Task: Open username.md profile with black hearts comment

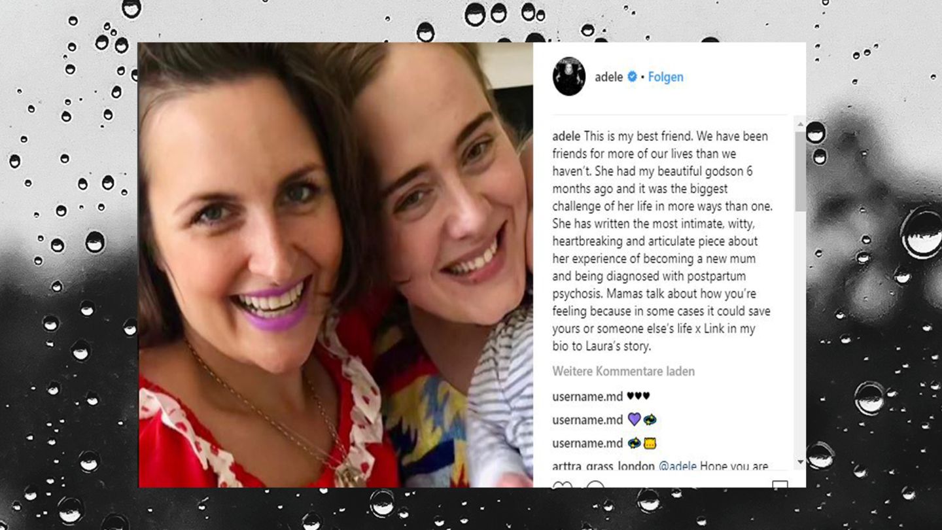Action: [587, 396]
